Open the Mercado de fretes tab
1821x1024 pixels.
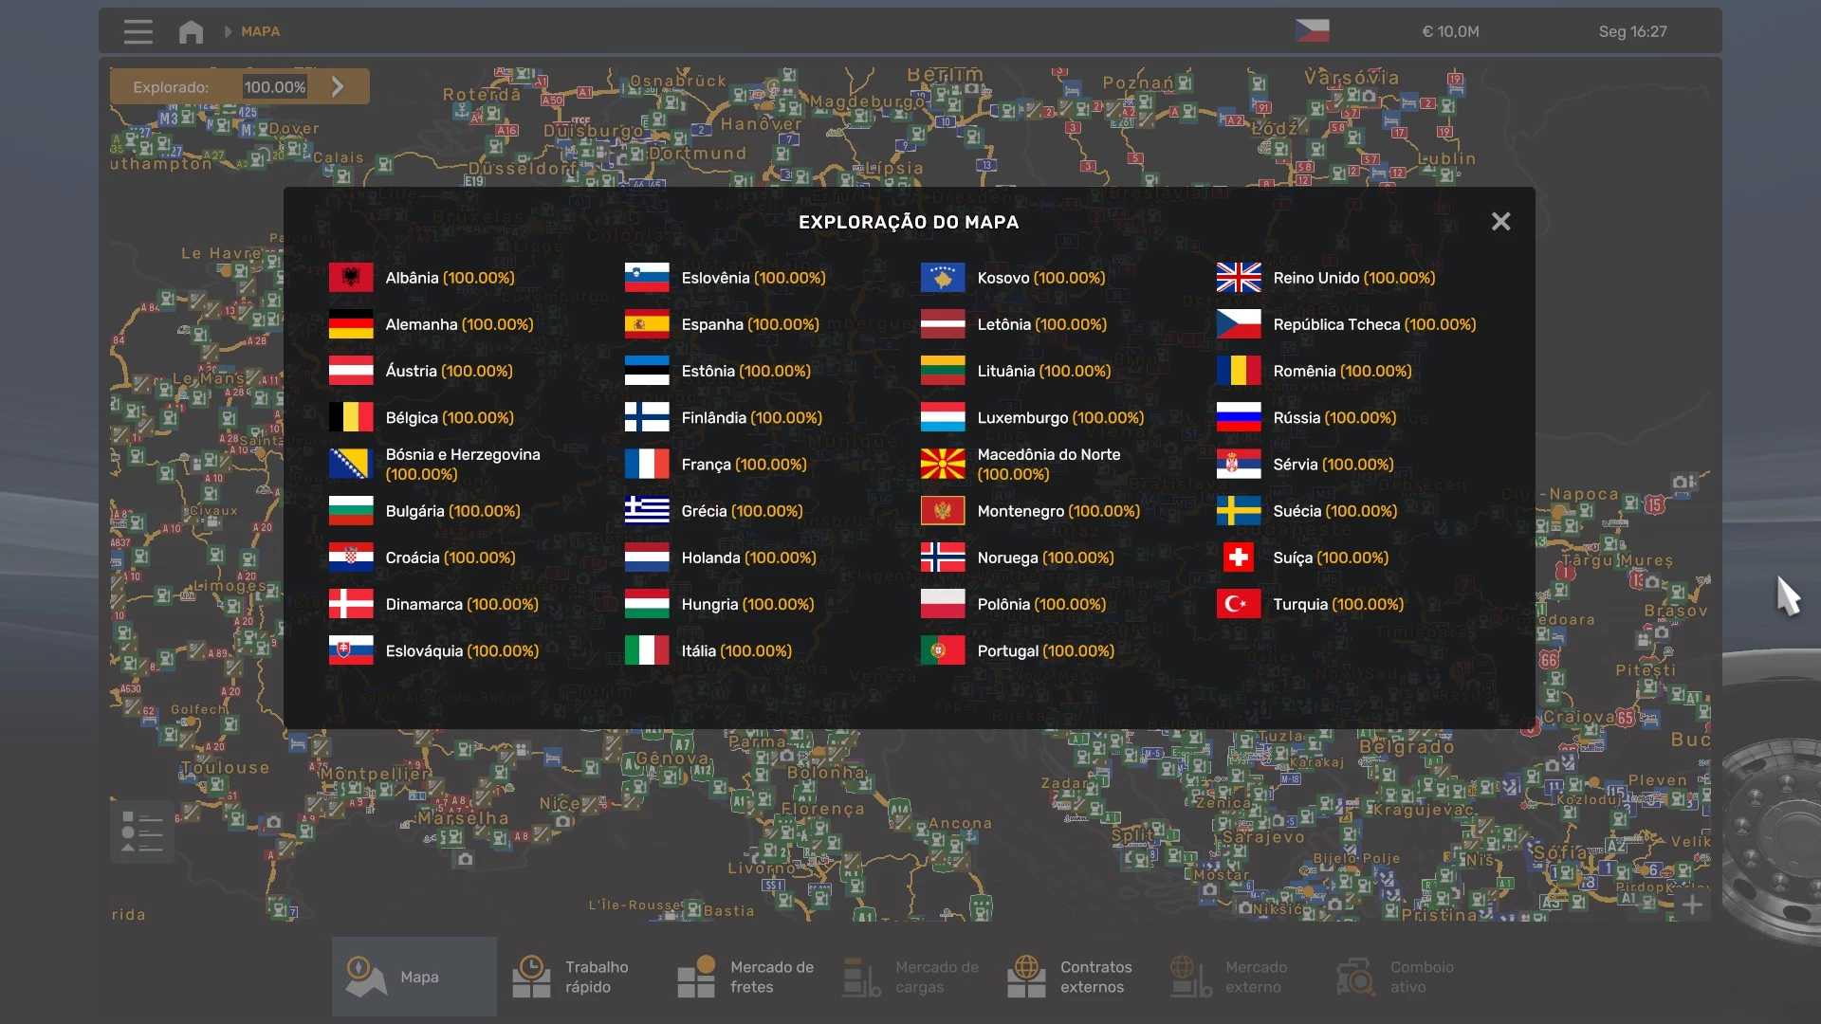(746, 977)
